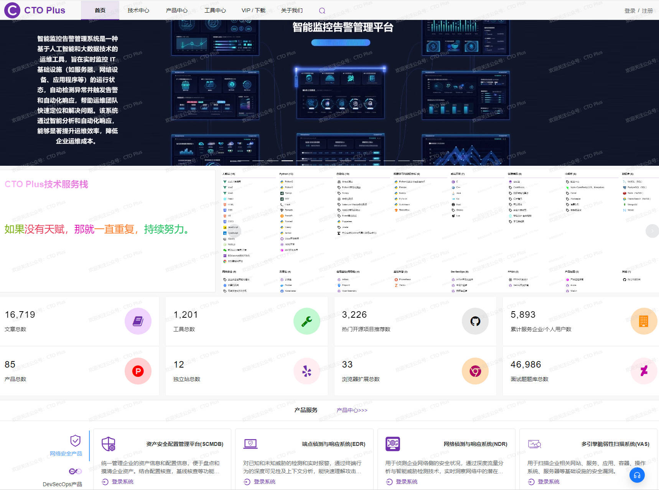Click the 产品服务 section heading

(x=306, y=410)
